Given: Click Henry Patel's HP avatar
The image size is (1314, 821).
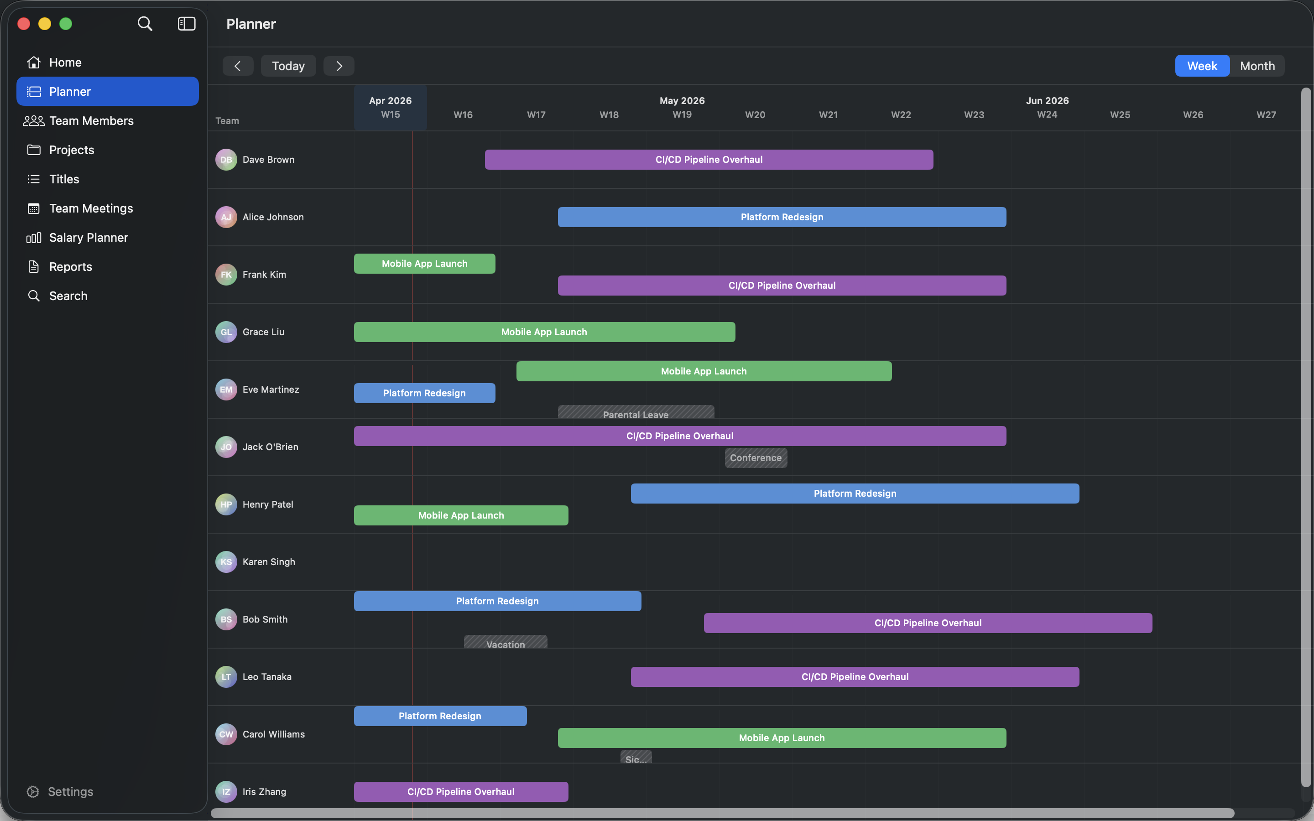Looking at the screenshot, I should pos(226,504).
